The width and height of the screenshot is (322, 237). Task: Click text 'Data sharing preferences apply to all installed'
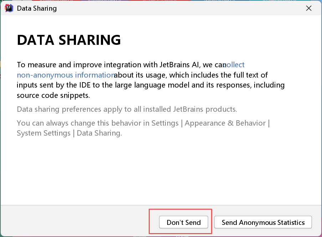pyautogui.click(x=94, y=109)
